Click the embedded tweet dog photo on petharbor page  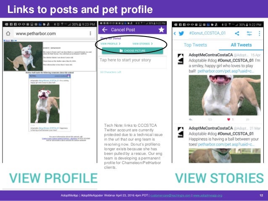[45, 104]
